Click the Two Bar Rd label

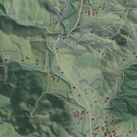click(x=114, y=94)
